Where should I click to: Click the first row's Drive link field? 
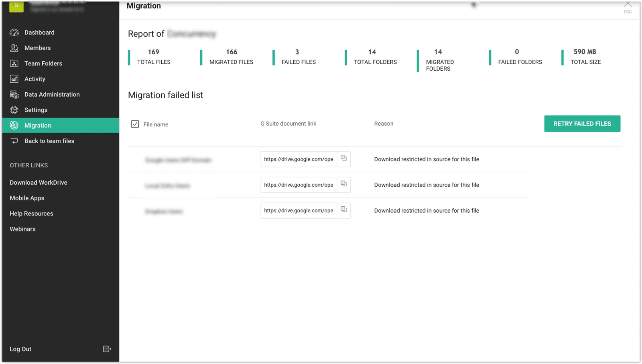(299, 159)
